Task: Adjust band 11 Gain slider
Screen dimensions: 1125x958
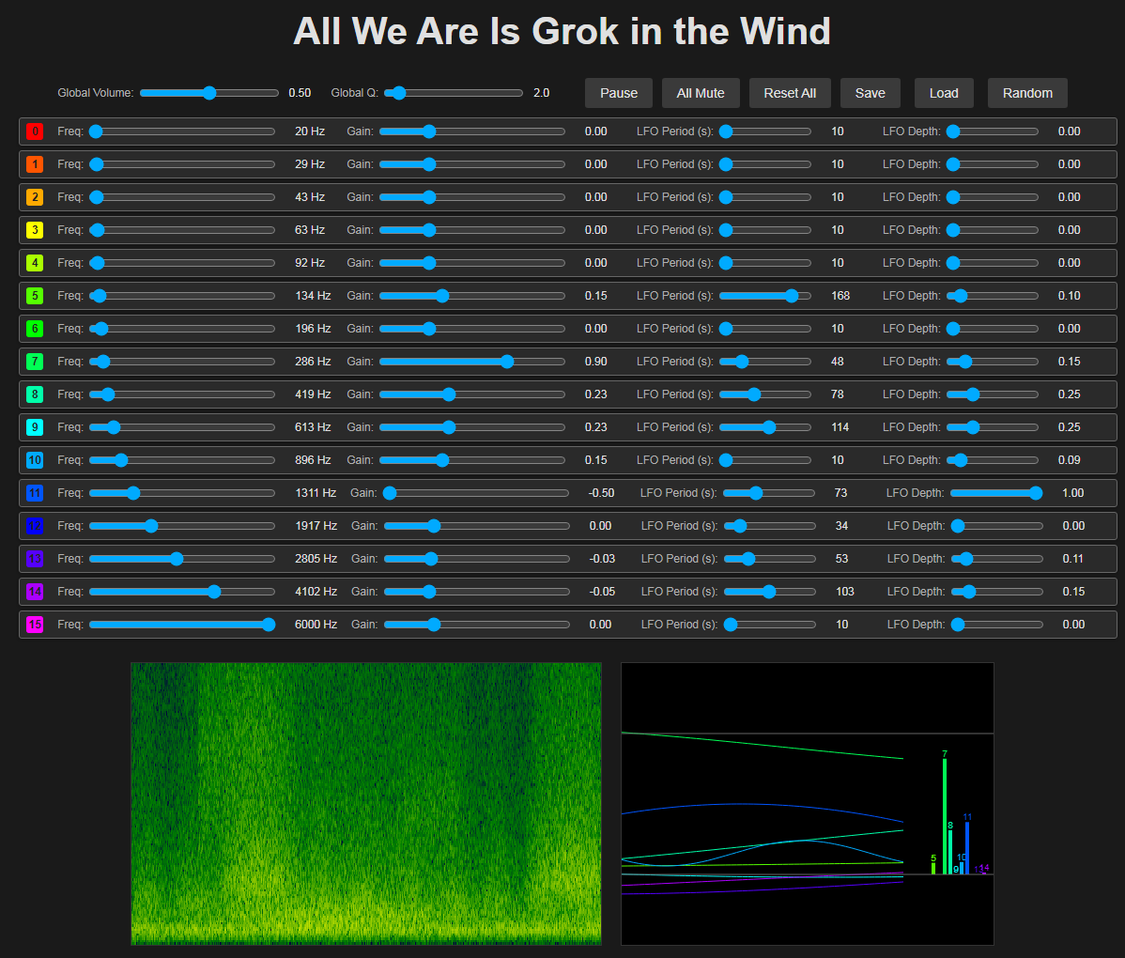Action: [x=476, y=493]
